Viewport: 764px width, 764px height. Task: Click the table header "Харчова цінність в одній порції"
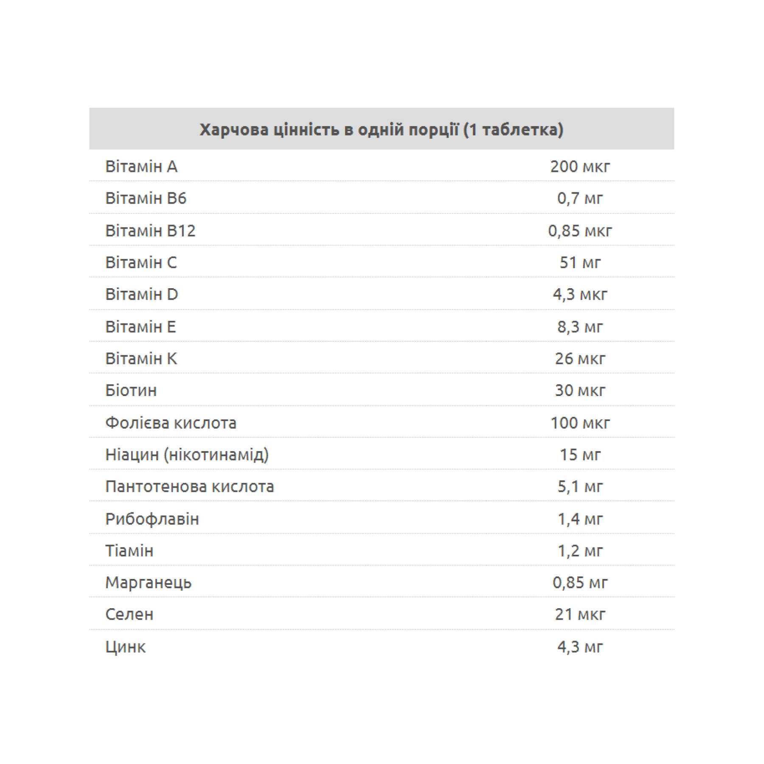381,129
